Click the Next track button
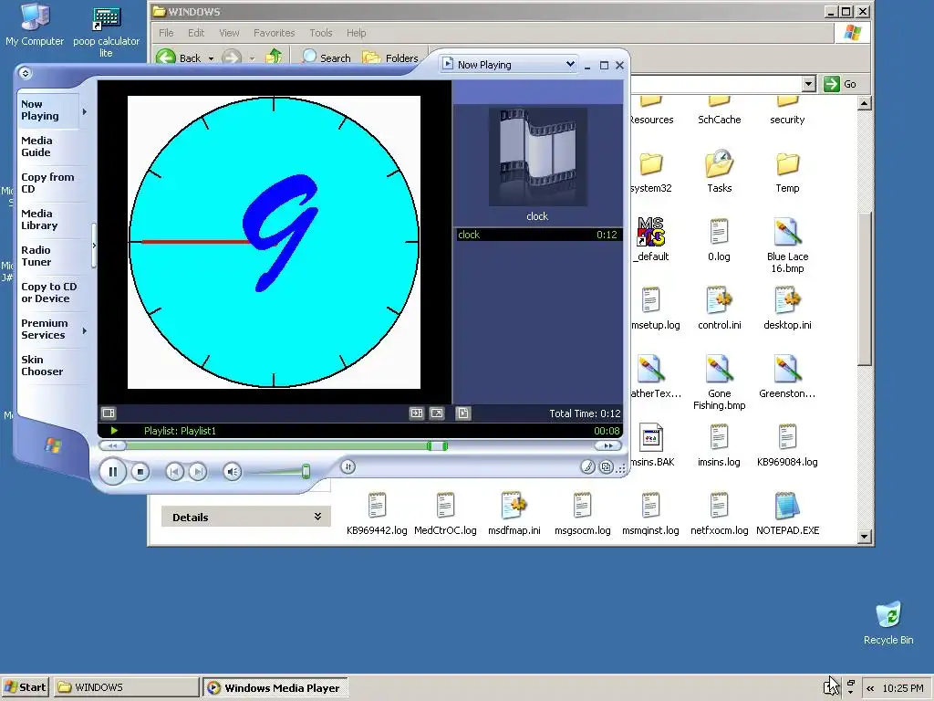Screen dimensions: 934x701 click(198, 472)
